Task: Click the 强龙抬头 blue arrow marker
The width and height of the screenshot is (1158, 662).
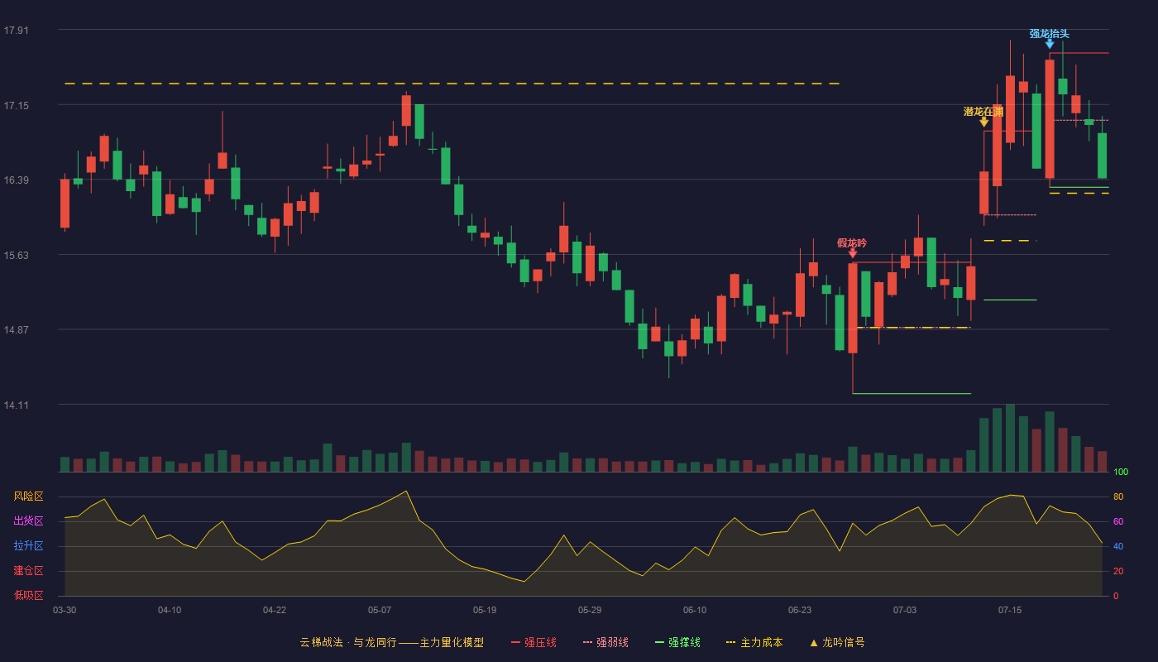Action: coord(1050,44)
